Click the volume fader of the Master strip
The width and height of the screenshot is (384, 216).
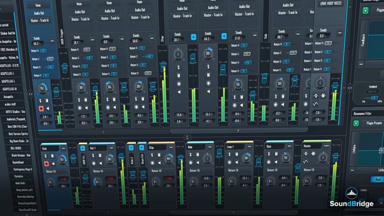[x=335, y=158]
